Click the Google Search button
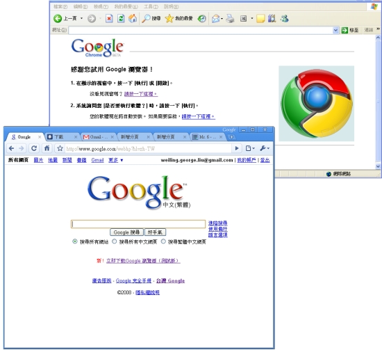 click(x=126, y=232)
